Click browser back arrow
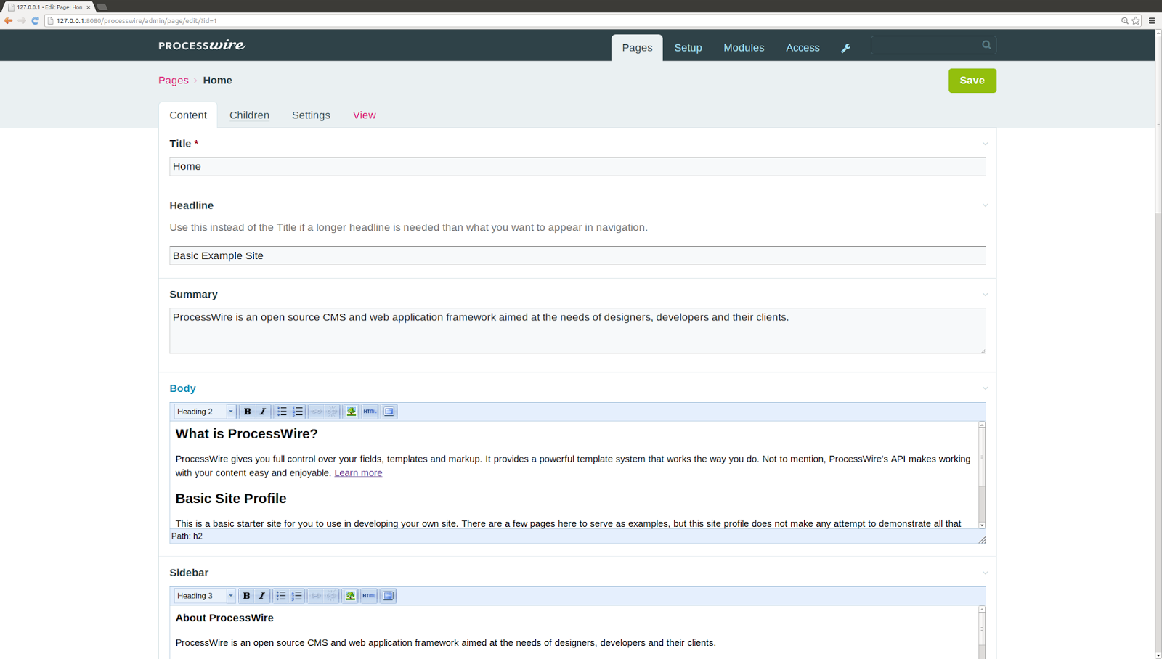Screen dimensions: 1162x659 (x=8, y=20)
